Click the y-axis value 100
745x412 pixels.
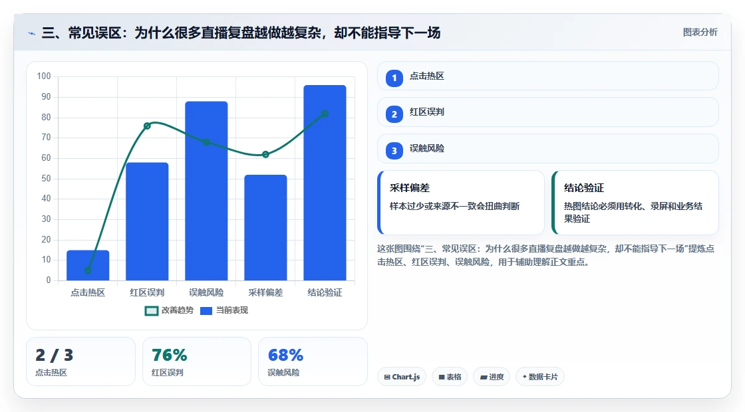(x=44, y=76)
